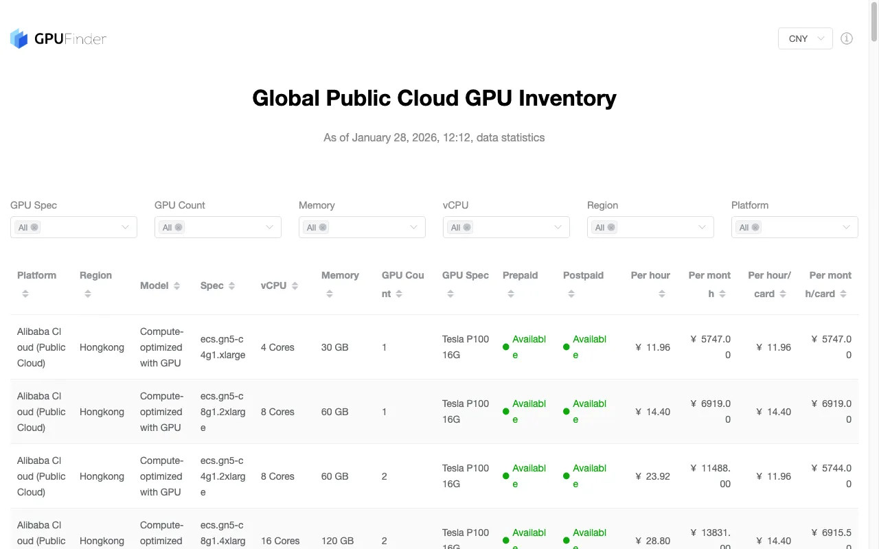Sort table by Region column sort icon
The height and width of the screenshot is (549, 879).
point(88,294)
